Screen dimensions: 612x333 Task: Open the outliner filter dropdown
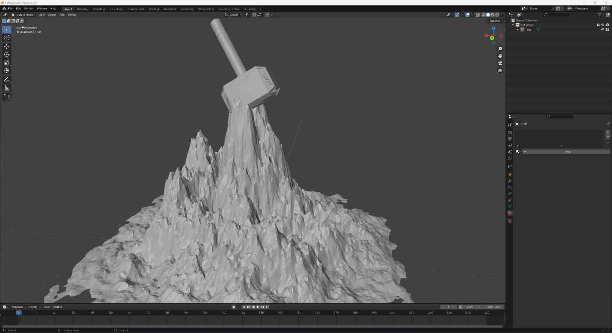click(x=600, y=15)
